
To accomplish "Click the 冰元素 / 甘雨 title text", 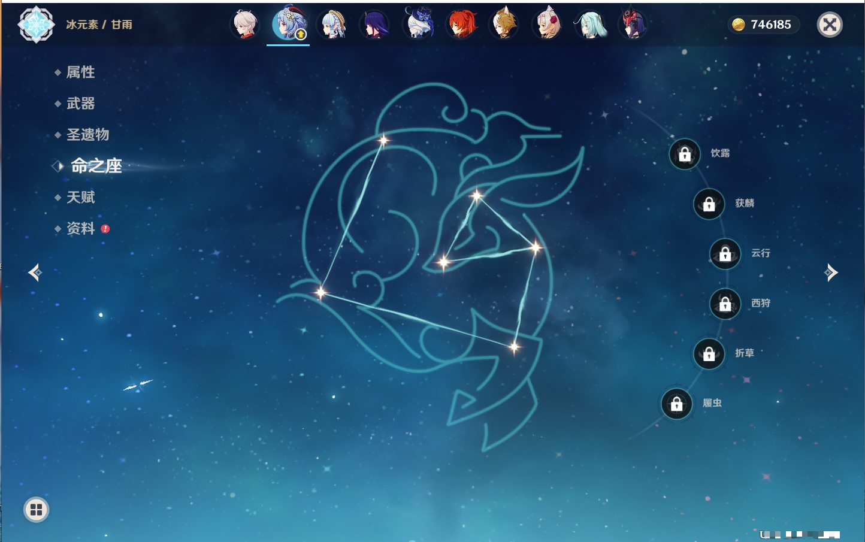I will pyautogui.click(x=99, y=25).
